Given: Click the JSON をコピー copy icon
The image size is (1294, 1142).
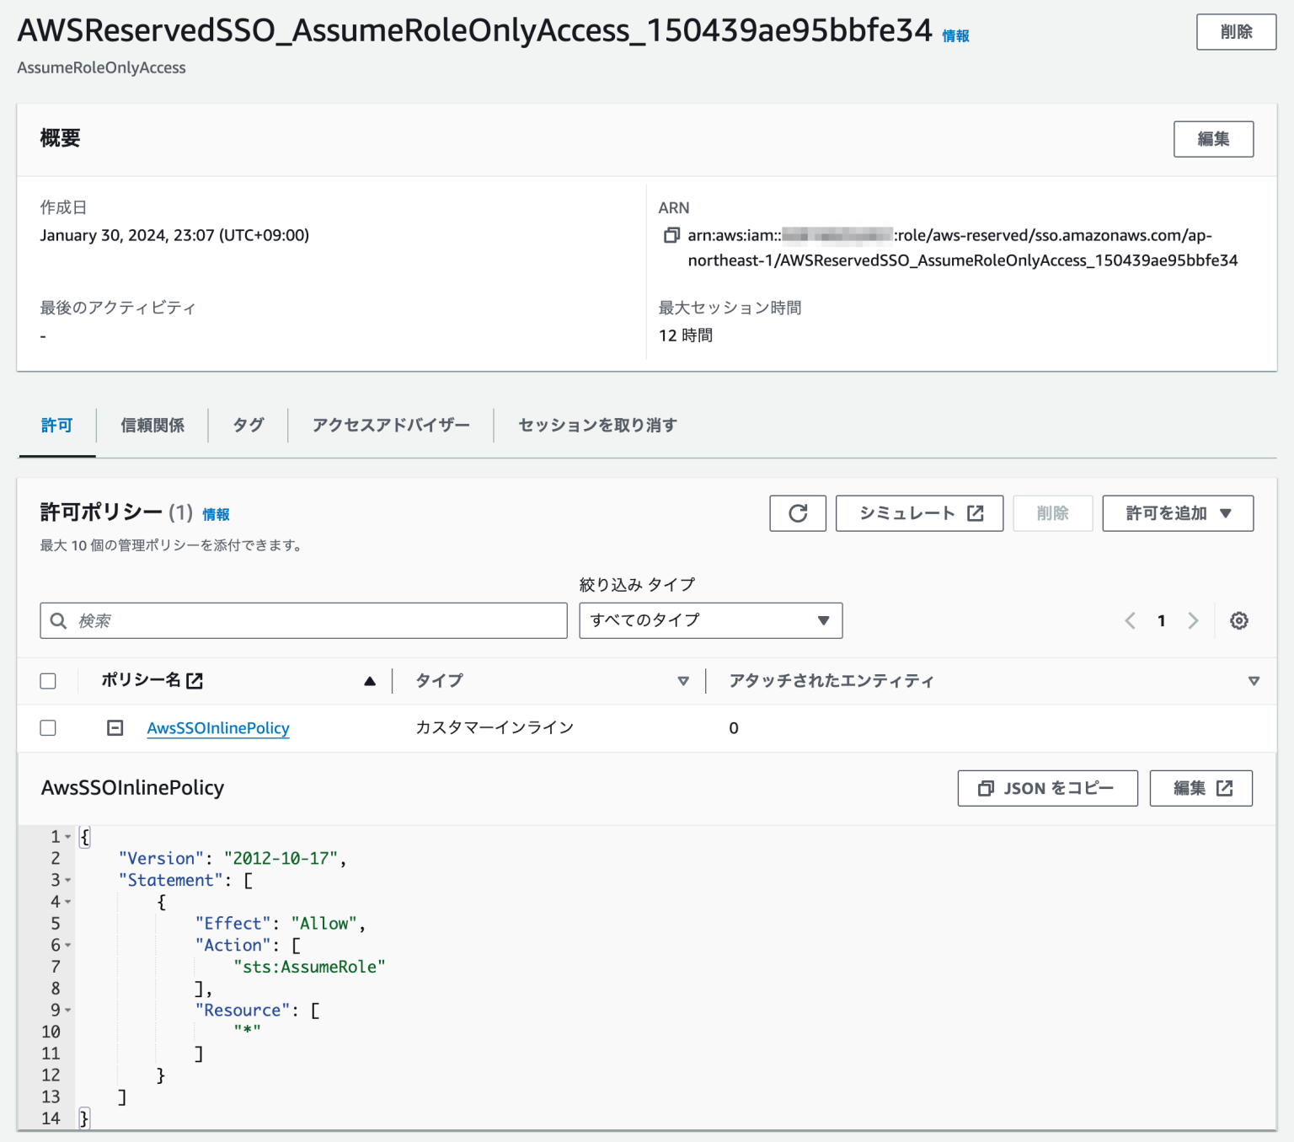Looking at the screenshot, I should tap(986, 788).
